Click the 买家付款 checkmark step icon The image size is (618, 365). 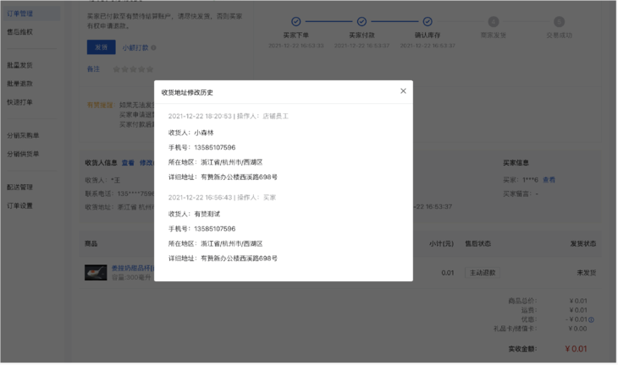[x=361, y=22]
